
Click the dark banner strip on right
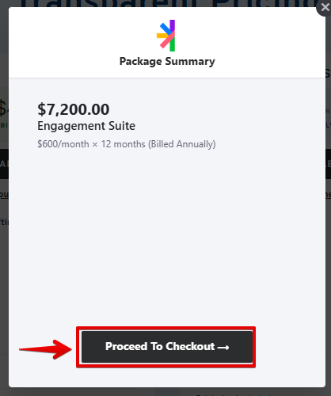(328, 164)
